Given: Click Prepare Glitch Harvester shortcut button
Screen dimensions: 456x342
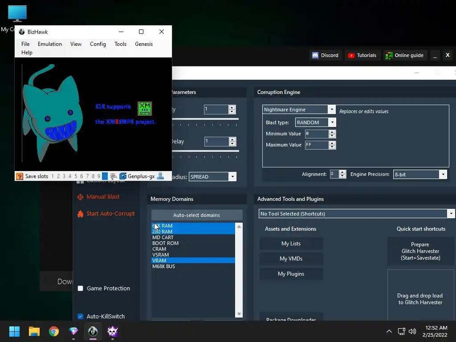Looking at the screenshot, I should tap(420, 251).
